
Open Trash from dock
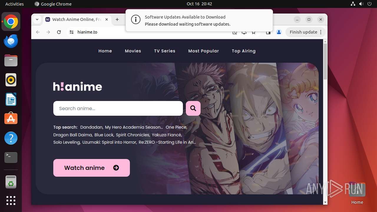[x=11, y=182]
